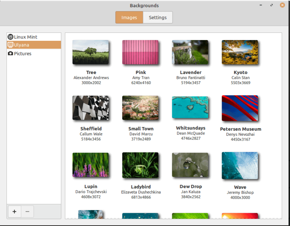Viewport: 290px width, 226px height.
Task: Click the resolution text 5503x3669
Action: click(x=241, y=83)
